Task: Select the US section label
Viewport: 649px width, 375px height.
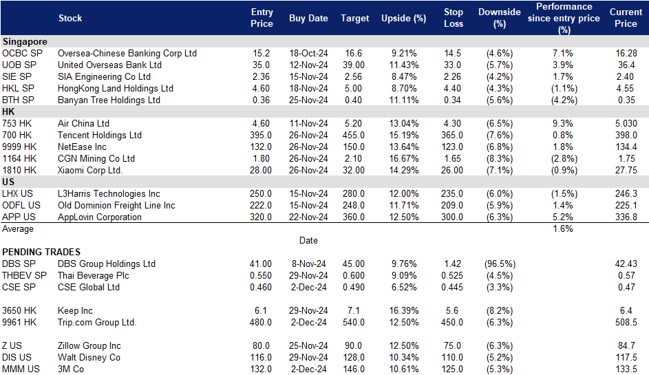Action: click(x=8, y=182)
